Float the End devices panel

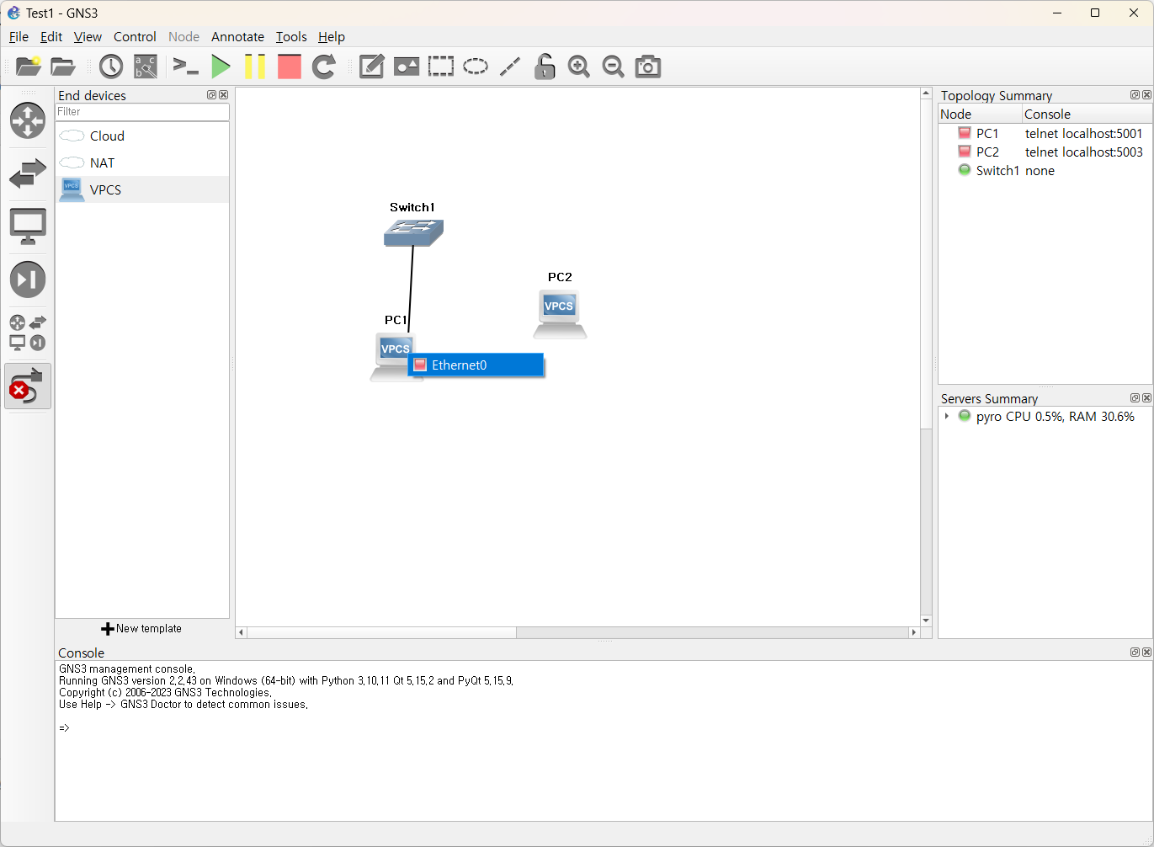click(211, 95)
